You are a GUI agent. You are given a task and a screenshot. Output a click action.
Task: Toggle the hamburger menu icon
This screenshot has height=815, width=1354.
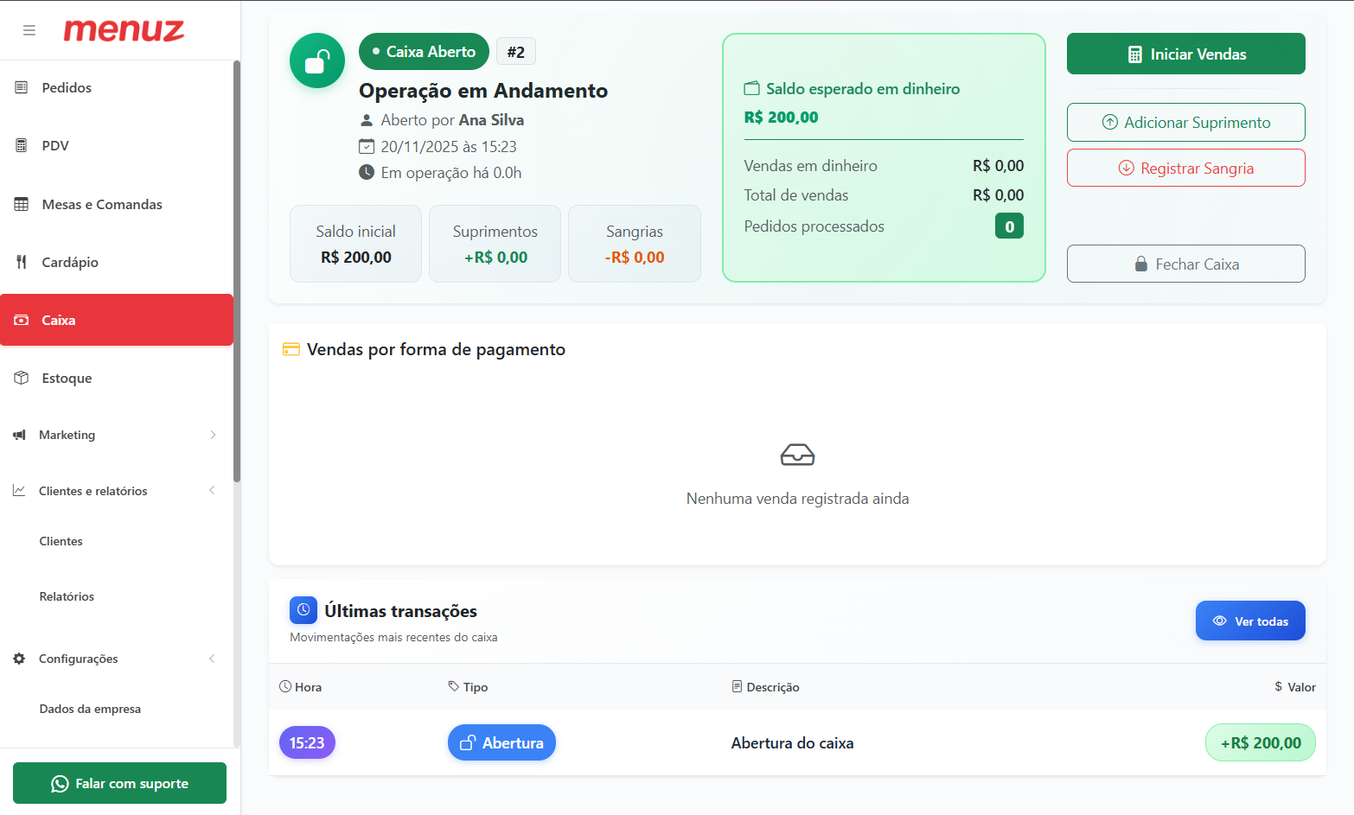[x=29, y=30]
